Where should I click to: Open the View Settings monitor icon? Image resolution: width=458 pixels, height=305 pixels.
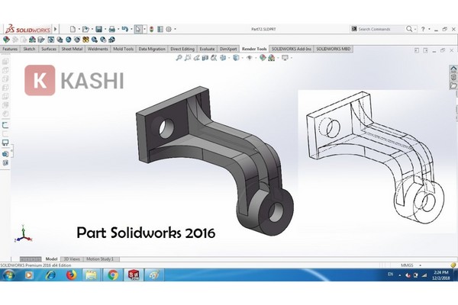tap(285, 58)
